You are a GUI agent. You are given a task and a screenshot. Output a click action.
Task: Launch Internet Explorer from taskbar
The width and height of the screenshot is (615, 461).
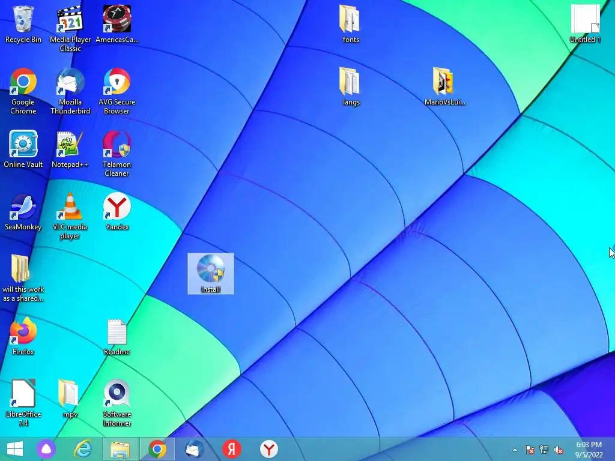pyautogui.click(x=83, y=449)
